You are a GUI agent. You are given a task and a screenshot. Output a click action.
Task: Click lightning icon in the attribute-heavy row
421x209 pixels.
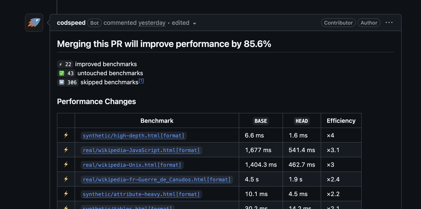pyautogui.click(x=66, y=194)
